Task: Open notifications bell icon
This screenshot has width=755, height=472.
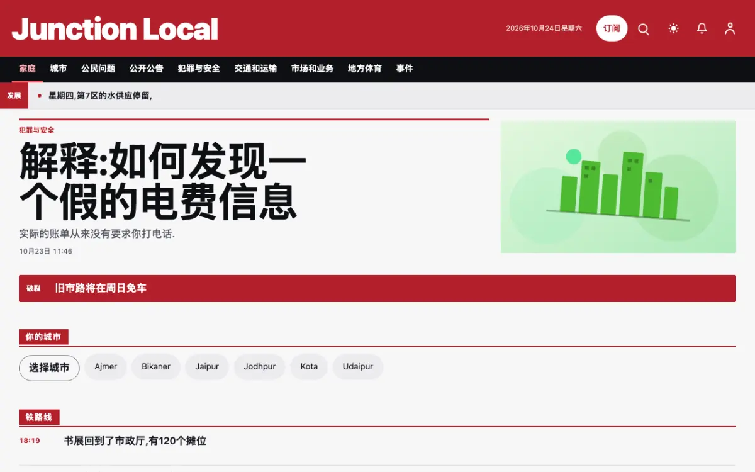Action: pos(702,29)
